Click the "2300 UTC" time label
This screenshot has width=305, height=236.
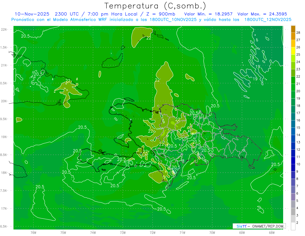pyautogui.click(x=67, y=14)
